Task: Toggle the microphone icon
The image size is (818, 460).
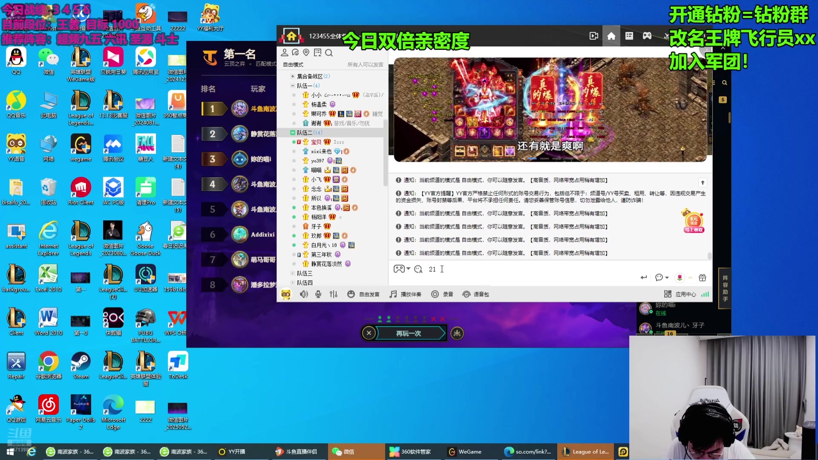Action: (x=318, y=294)
